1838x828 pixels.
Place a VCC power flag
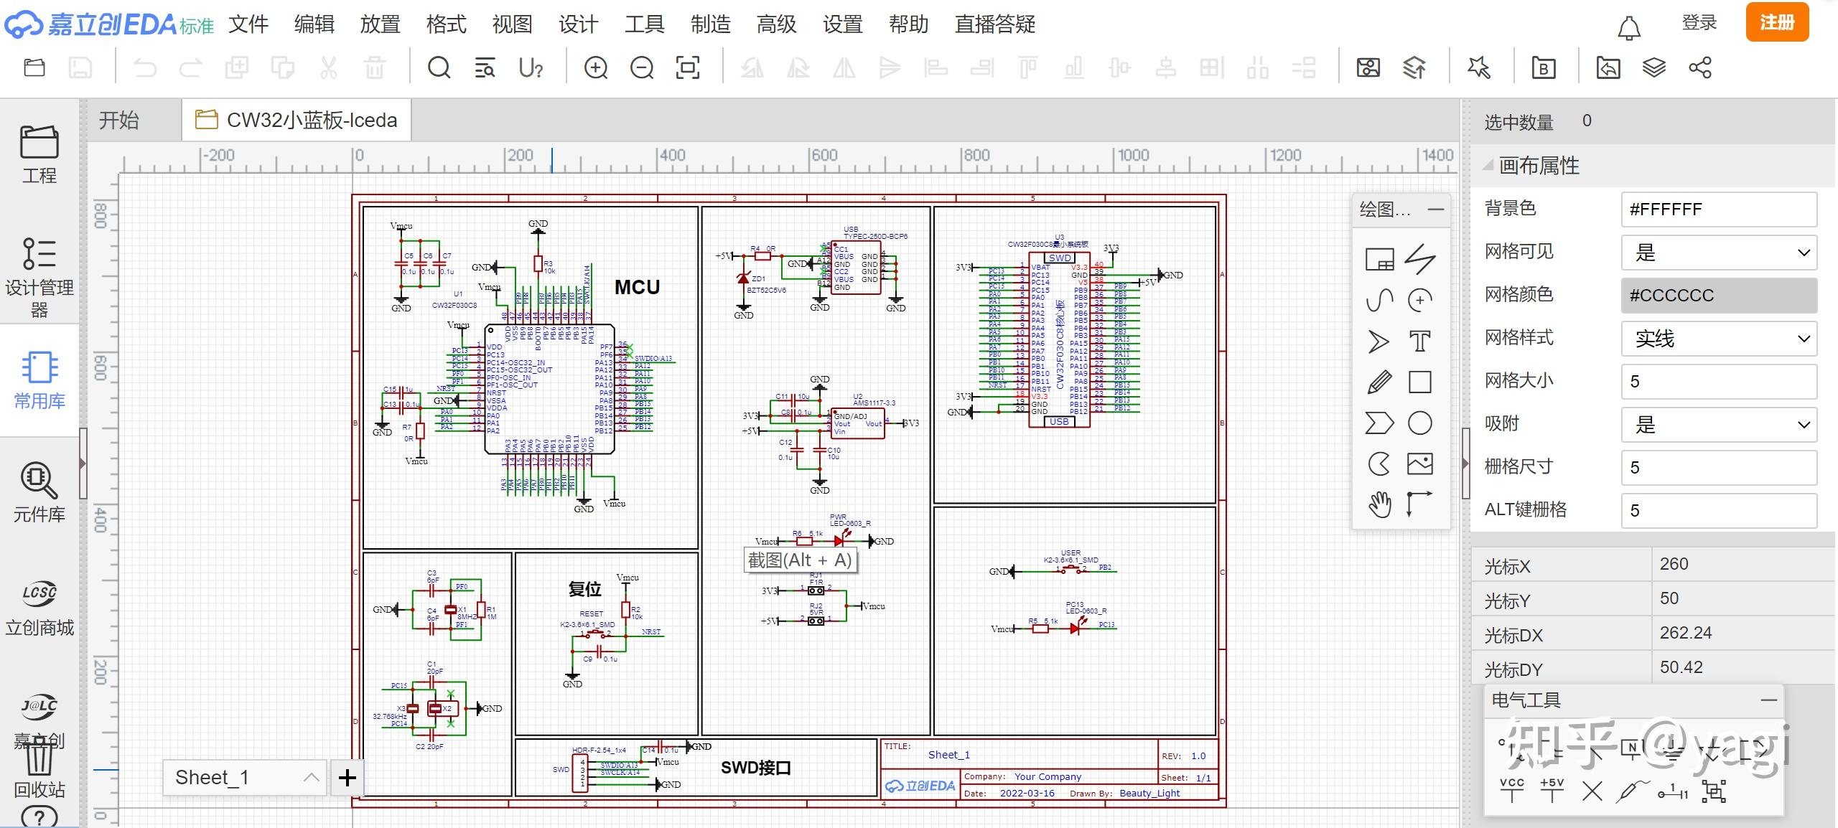tap(1512, 791)
